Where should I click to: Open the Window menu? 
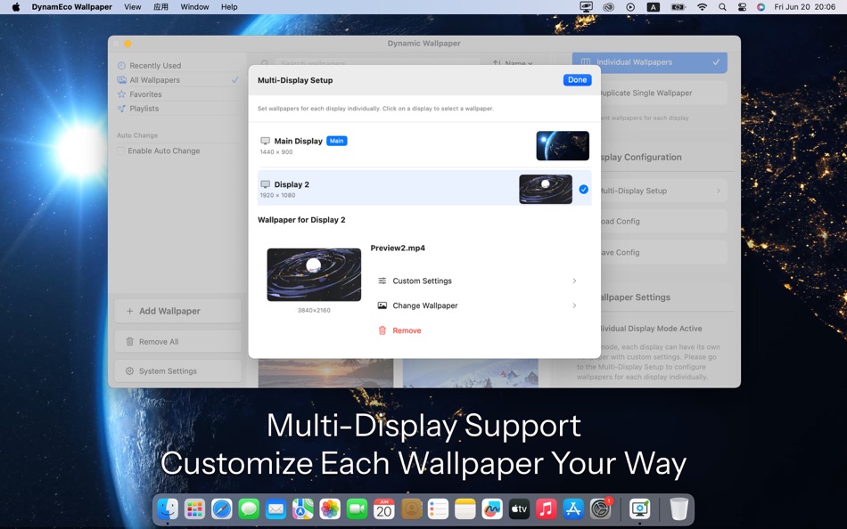pos(194,7)
